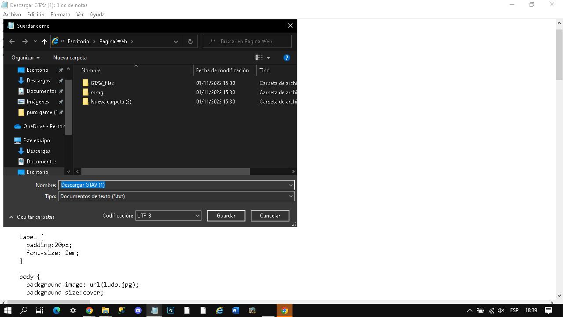The height and width of the screenshot is (317, 563).
Task: Expand the Tipo file type dropdown
Action: click(290, 196)
